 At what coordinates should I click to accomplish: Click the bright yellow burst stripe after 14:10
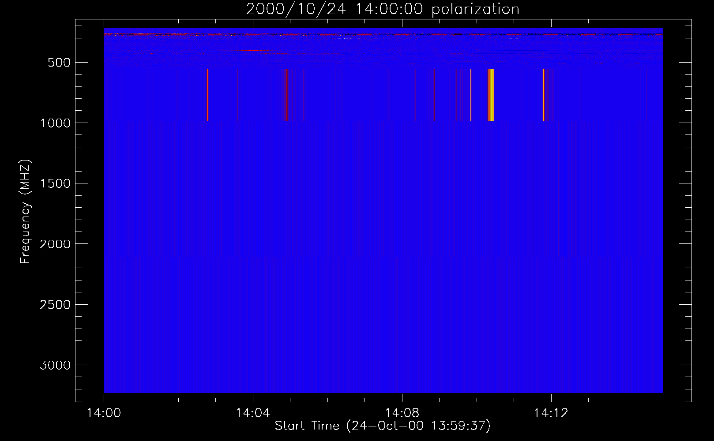coord(491,95)
